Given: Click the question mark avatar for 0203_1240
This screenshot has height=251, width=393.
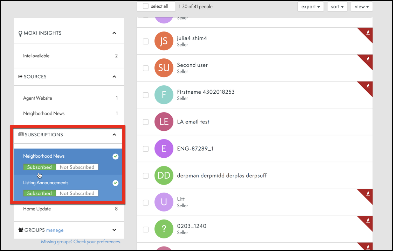Looking at the screenshot, I should (164, 229).
